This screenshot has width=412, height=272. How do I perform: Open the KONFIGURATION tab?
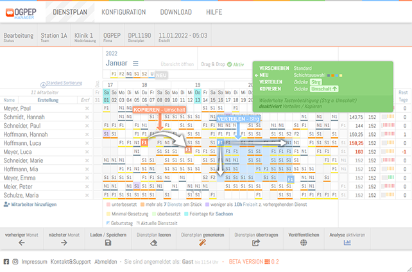[x=123, y=12]
